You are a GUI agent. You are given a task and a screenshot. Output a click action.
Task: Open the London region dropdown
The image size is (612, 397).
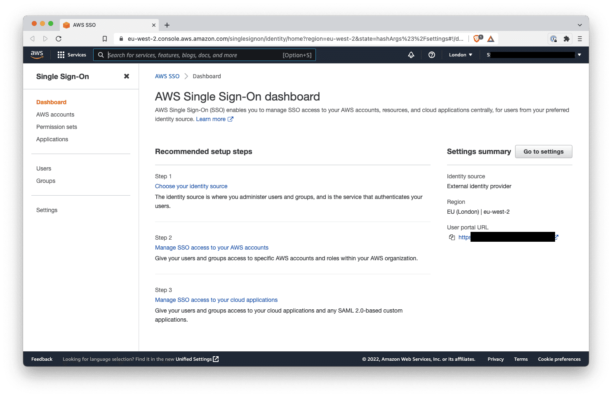(x=461, y=55)
